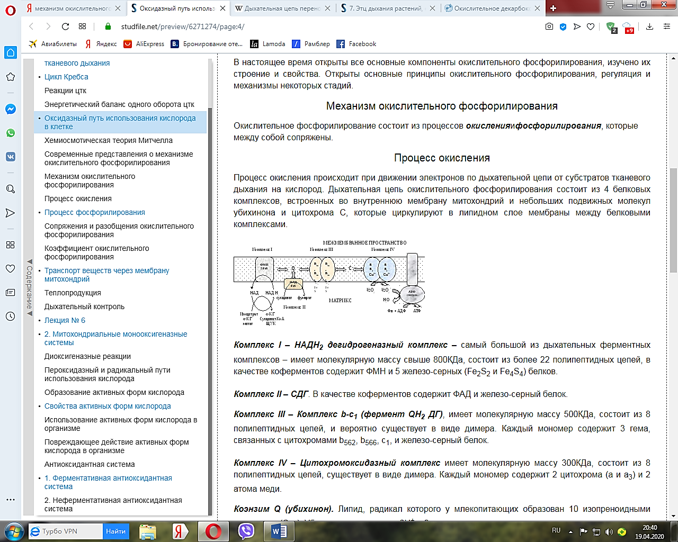Open the Авиабилеты bookmark
Viewport: 678px width, 542px height.
[x=53, y=44]
